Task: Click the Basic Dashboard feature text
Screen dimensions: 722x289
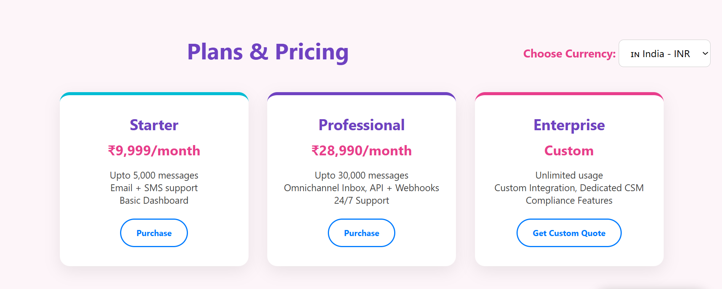Action: point(154,201)
